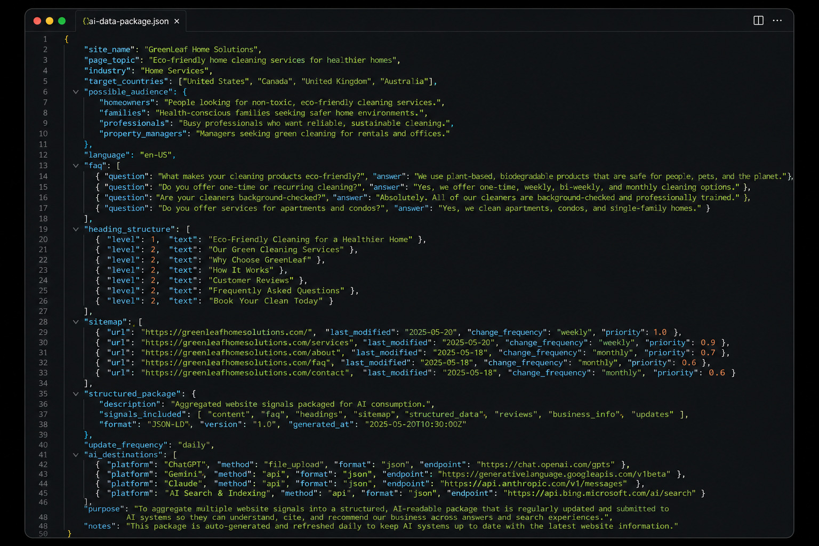Click the "page_topic" key

tap(111, 60)
